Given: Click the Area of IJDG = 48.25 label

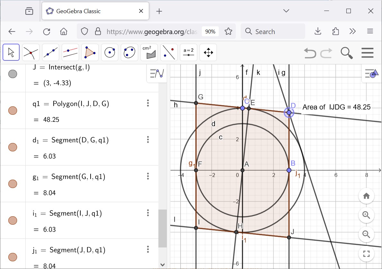Looking at the screenshot, I should tap(336, 107).
